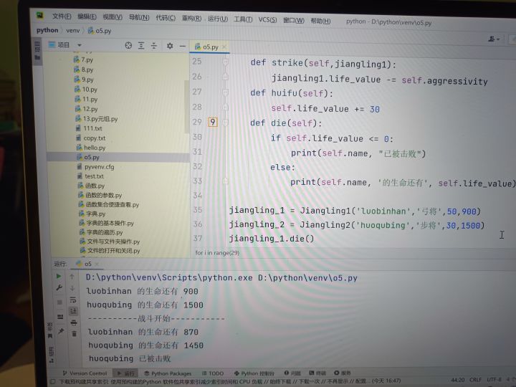Select hello.py in the project tree
Viewport: 516px width, 387px height.
(94, 148)
